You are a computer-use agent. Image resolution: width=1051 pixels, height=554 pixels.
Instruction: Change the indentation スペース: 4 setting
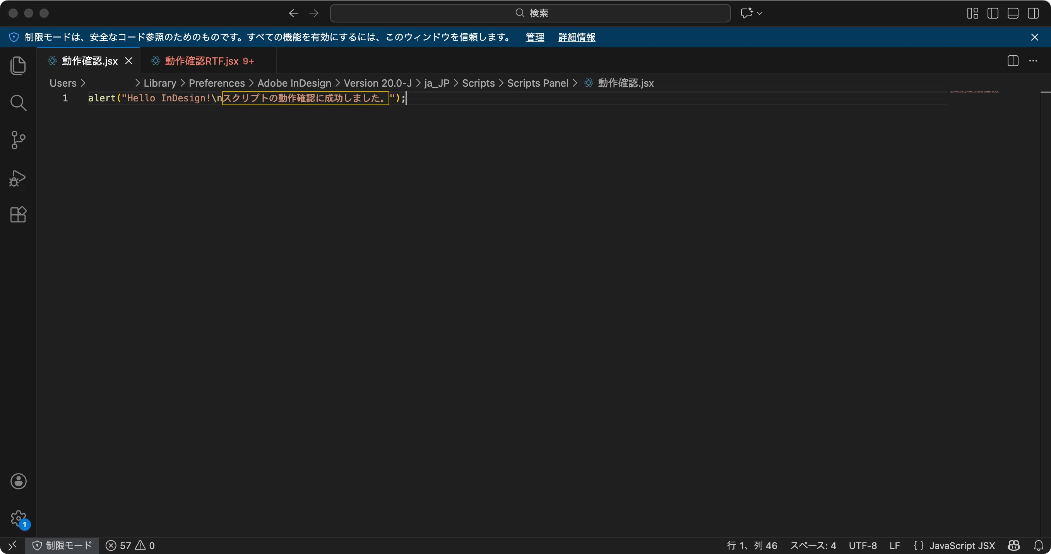(813, 545)
